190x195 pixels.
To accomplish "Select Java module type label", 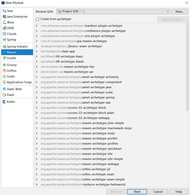I will 10,11.
